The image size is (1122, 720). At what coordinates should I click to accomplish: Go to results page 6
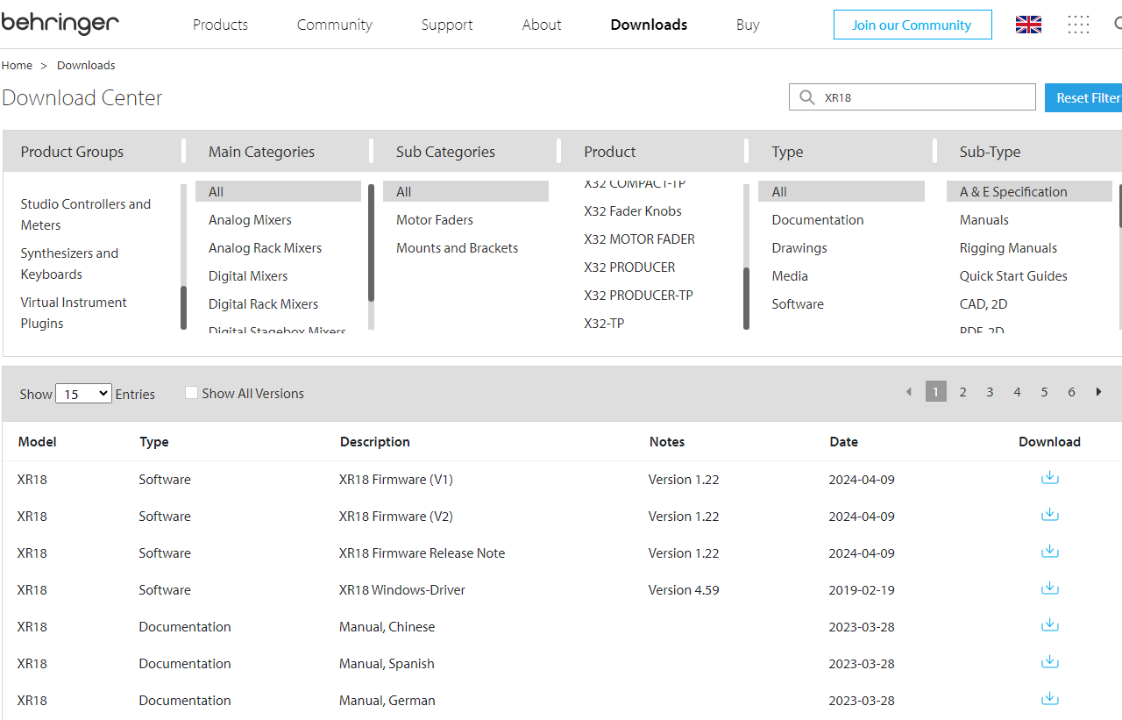pos(1071,392)
